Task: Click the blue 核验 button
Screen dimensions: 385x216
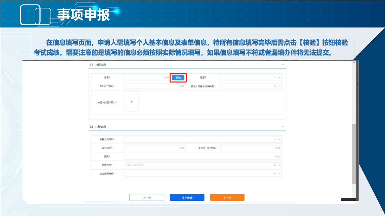Action: pos(178,77)
